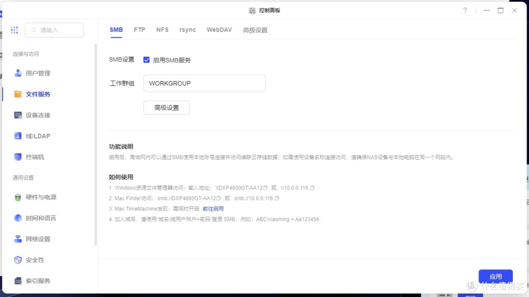Select the file services folder icon
Screen dimensions: 529x297
click(18, 94)
